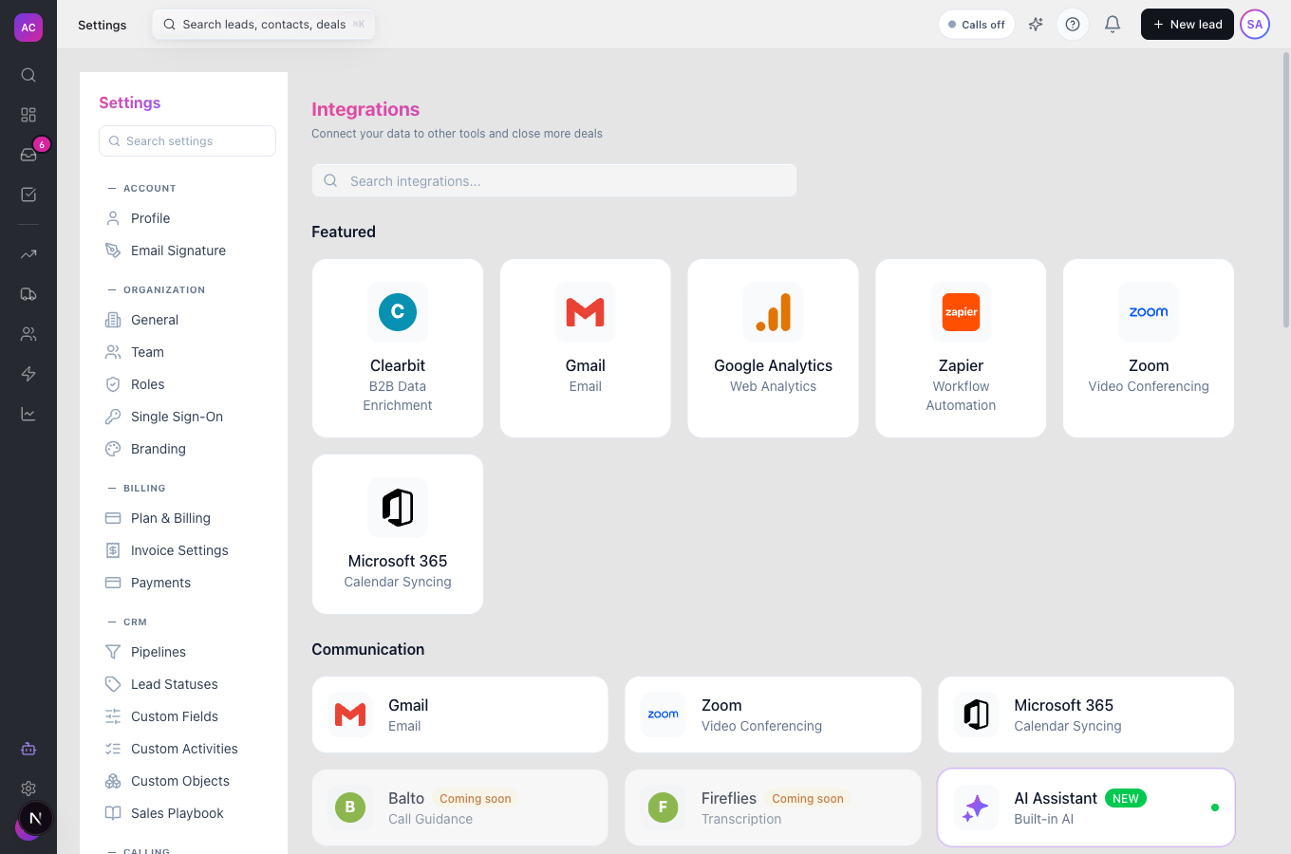Click the page vertical scrollbar
Image resolution: width=1291 pixels, height=854 pixels.
[x=1286, y=190]
